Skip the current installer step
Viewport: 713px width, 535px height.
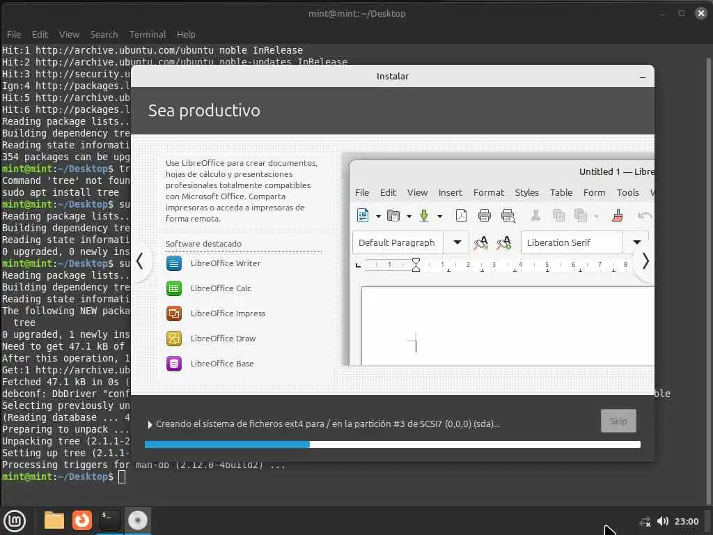[618, 421]
